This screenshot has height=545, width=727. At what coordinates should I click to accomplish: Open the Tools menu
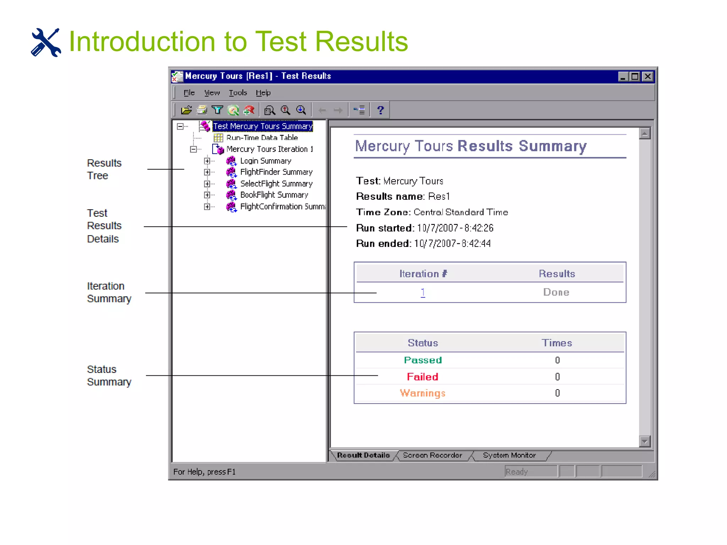pyautogui.click(x=238, y=93)
